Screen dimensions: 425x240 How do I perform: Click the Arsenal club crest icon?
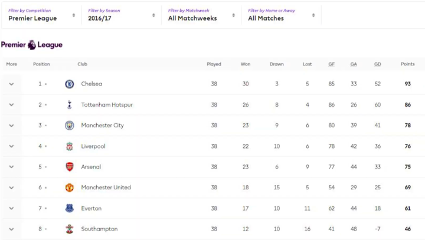[70, 167]
